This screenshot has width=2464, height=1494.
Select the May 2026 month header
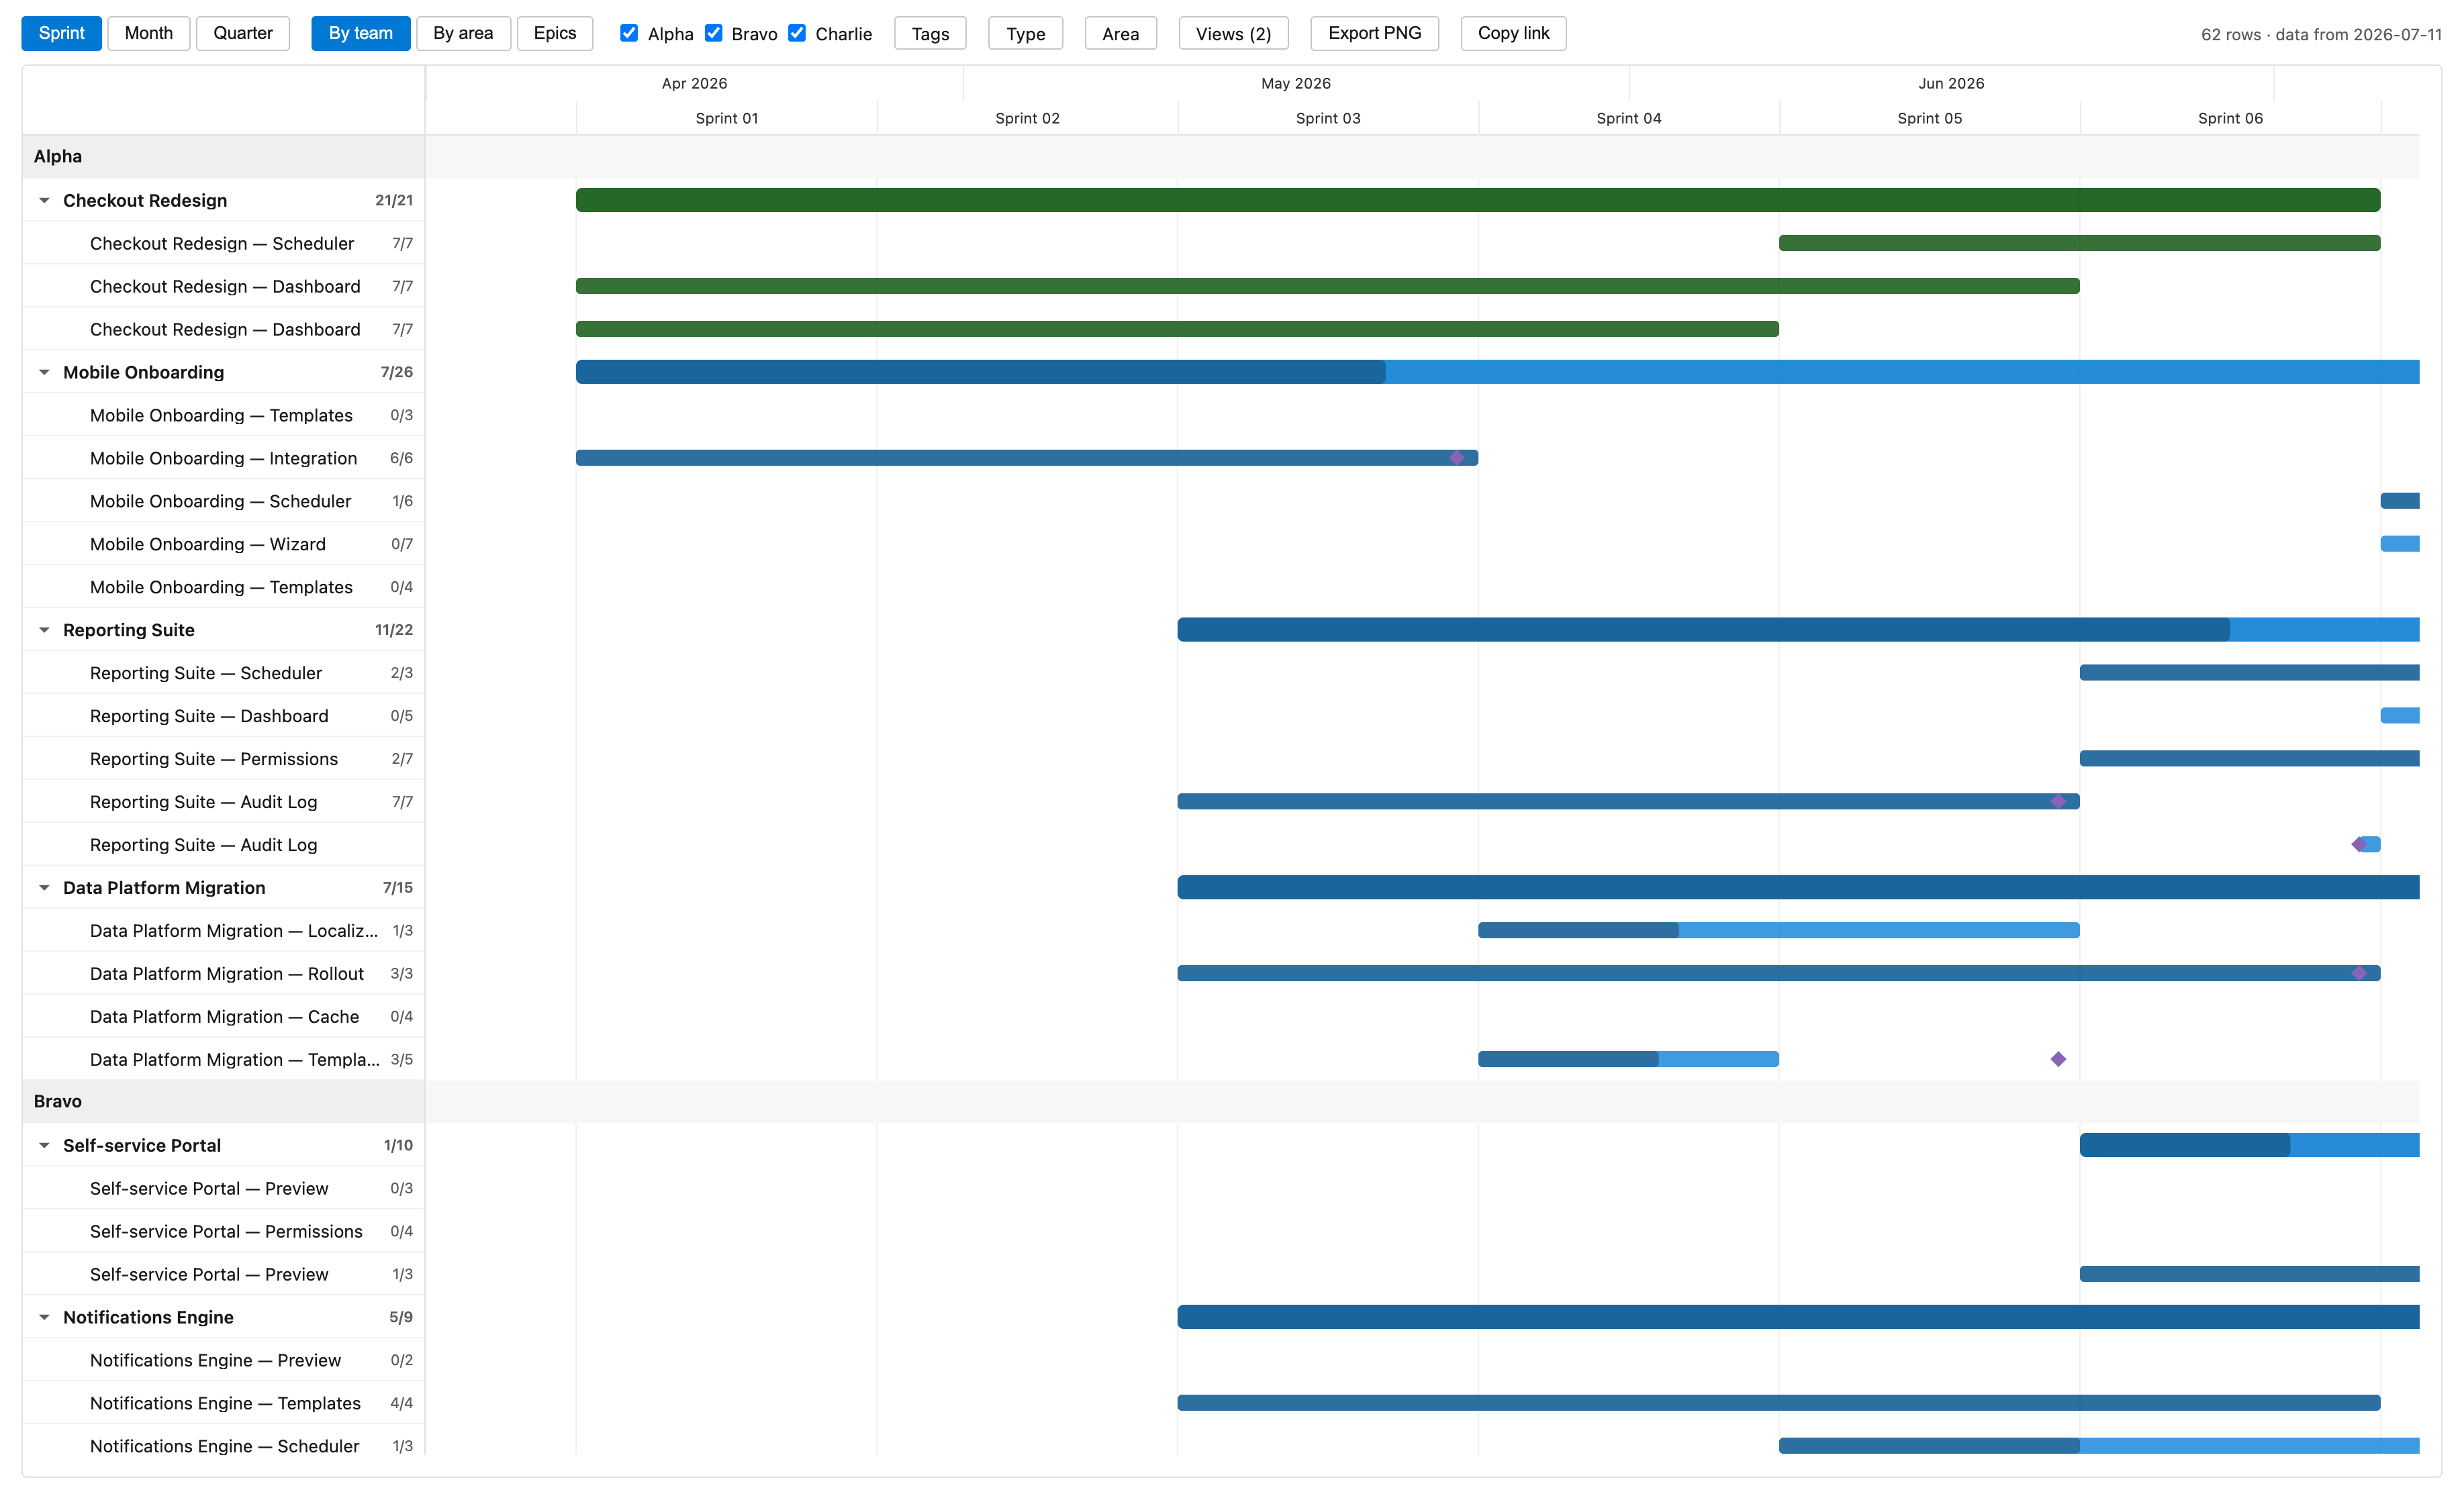1296,83
